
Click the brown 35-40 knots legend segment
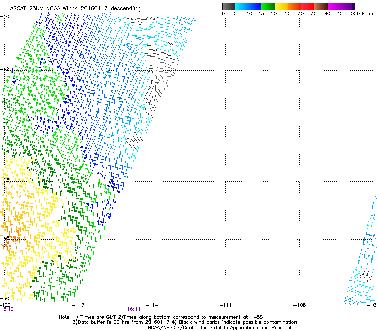point(321,6)
